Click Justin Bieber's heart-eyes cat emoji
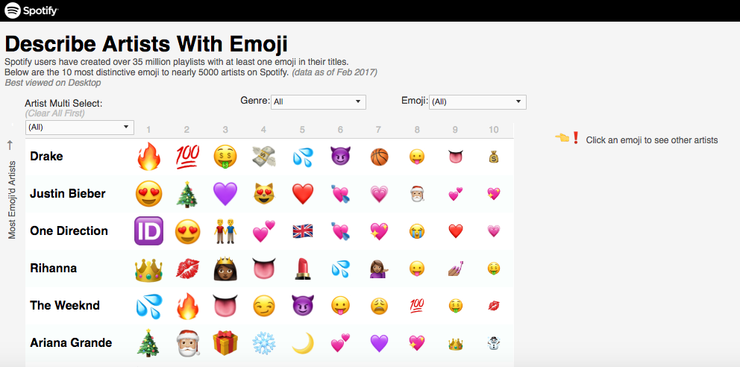 (x=264, y=194)
